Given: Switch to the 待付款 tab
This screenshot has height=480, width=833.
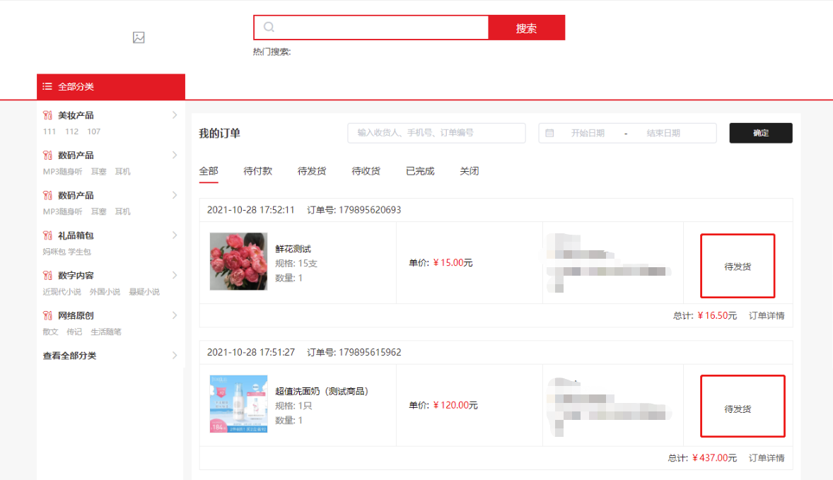Looking at the screenshot, I should (x=257, y=171).
